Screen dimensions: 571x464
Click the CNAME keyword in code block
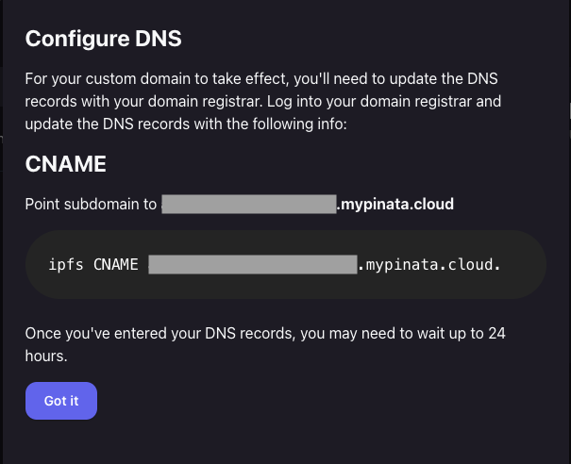pyautogui.click(x=116, y=265)
